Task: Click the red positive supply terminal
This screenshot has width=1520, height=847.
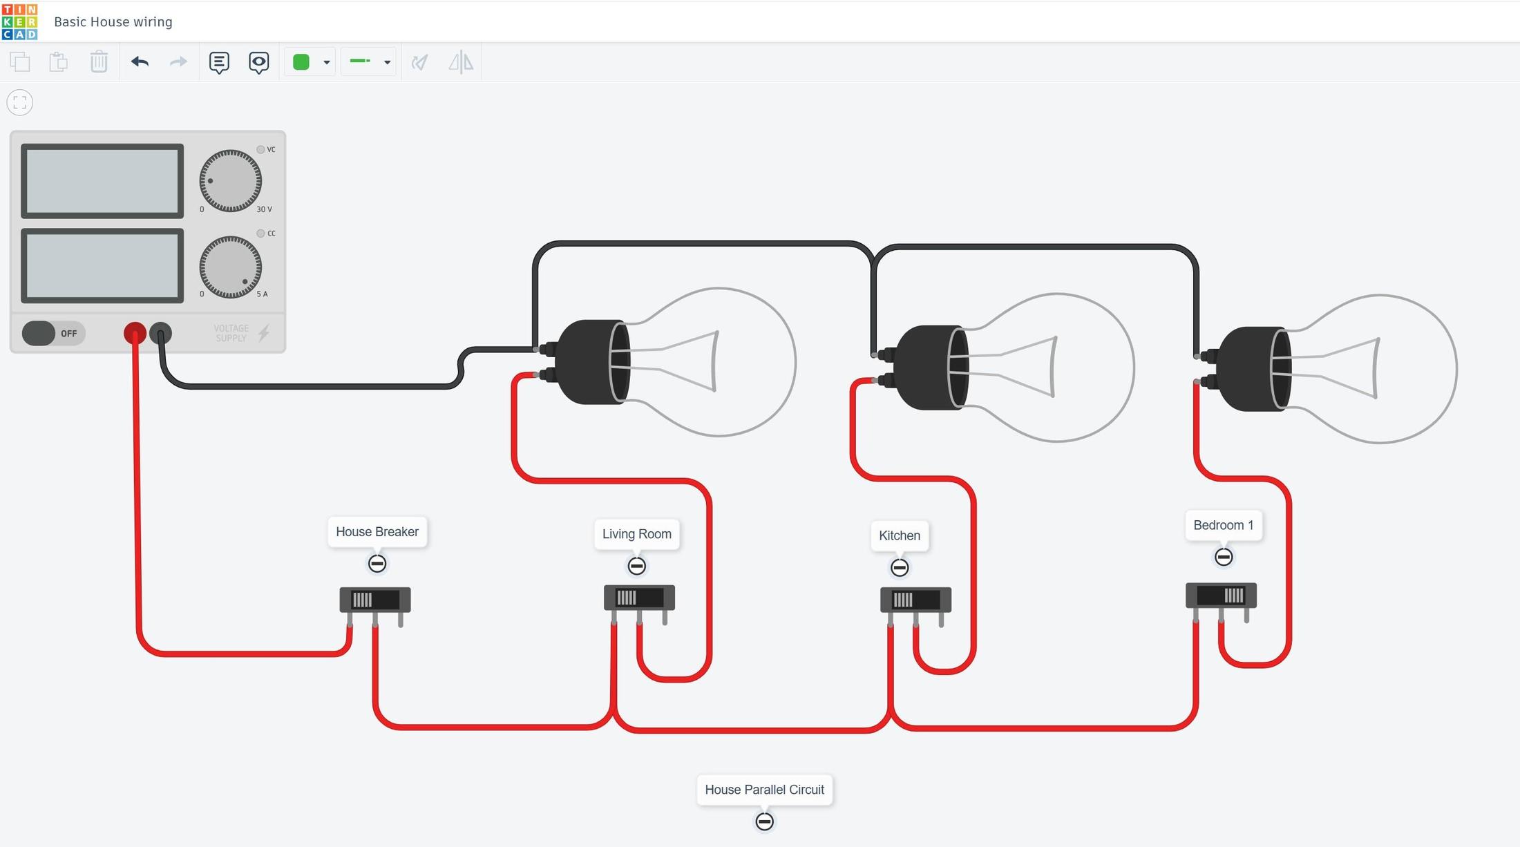Action: 135,334
